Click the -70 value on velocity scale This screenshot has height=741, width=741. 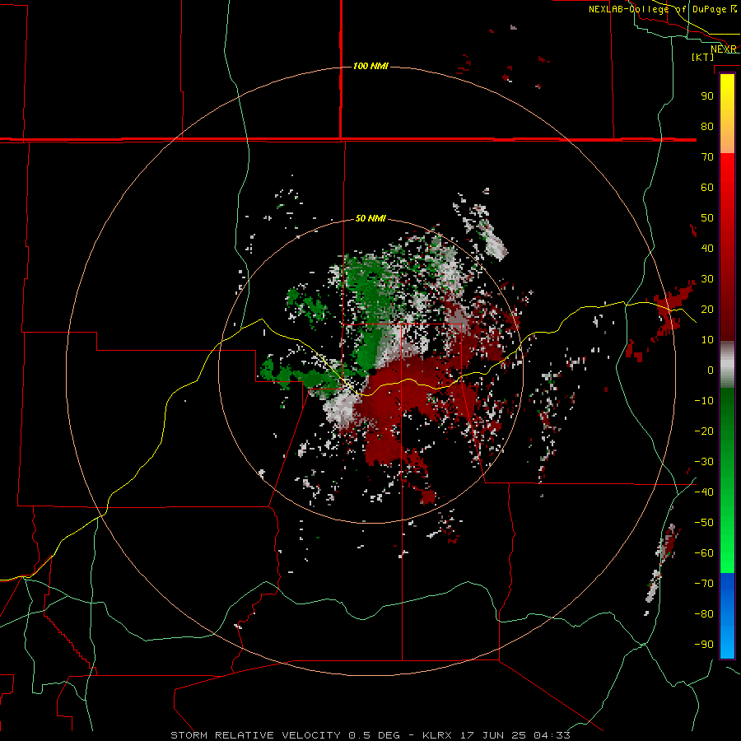tap(704, 584)
